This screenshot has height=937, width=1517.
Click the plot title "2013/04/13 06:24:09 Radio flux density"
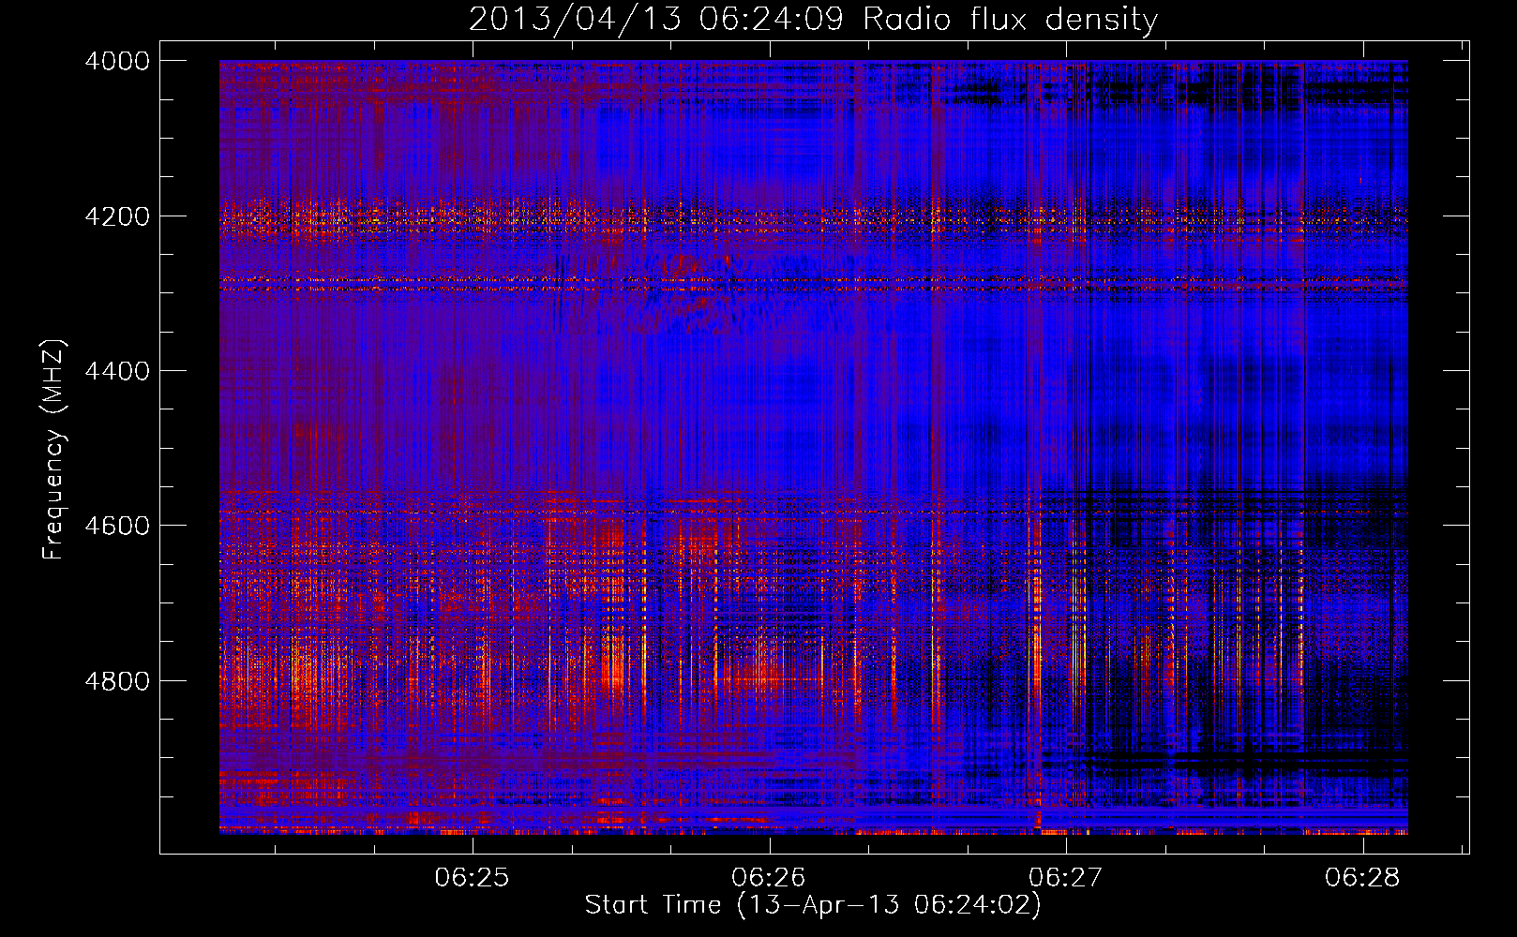tap(813, 19)
